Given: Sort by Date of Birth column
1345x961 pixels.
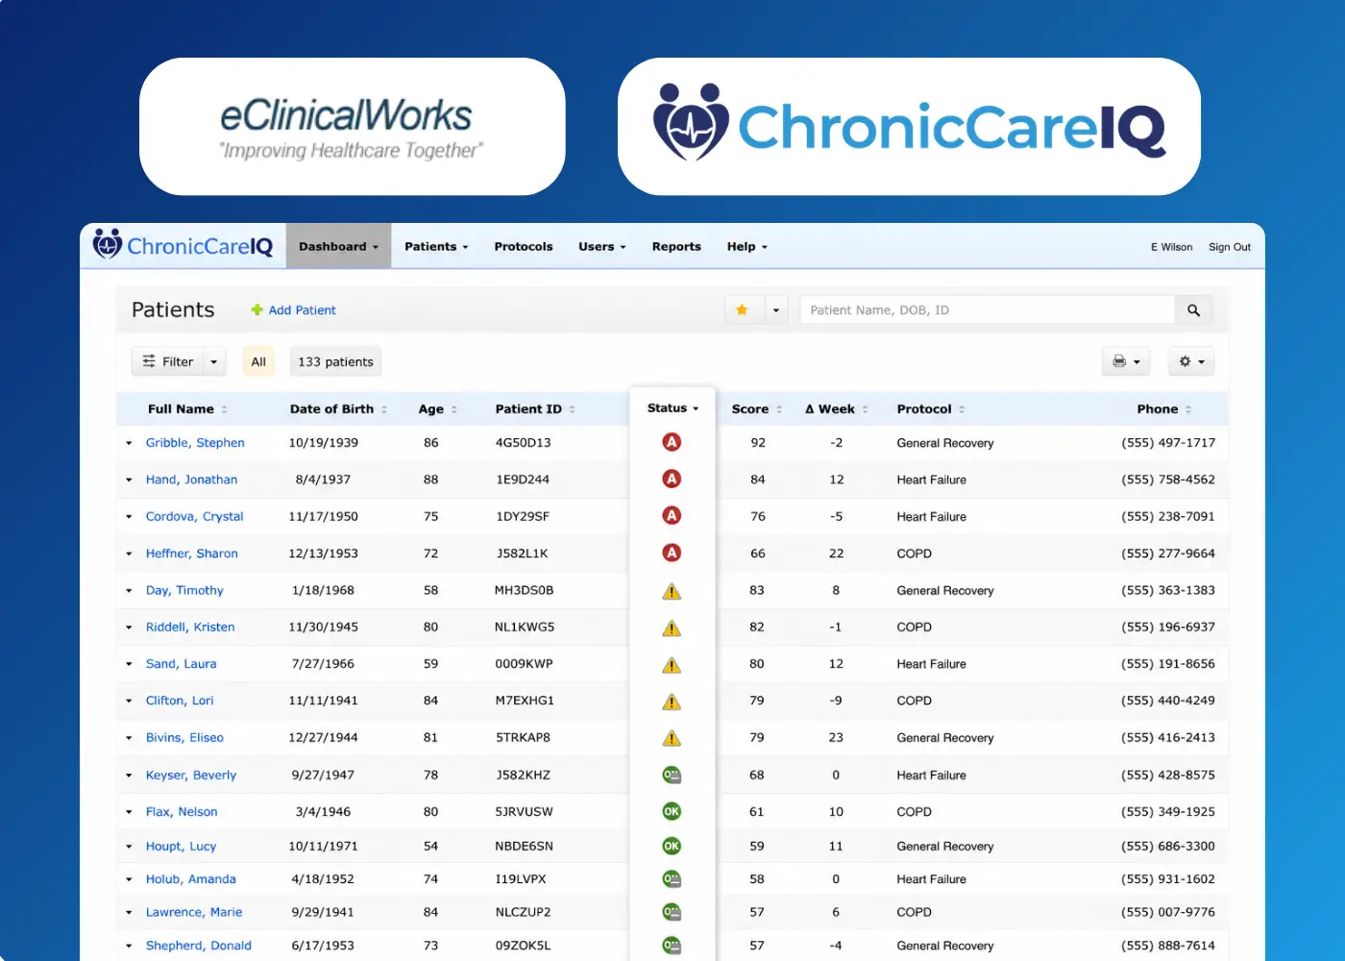Looking at the screenshot, I should click(338, 408).
